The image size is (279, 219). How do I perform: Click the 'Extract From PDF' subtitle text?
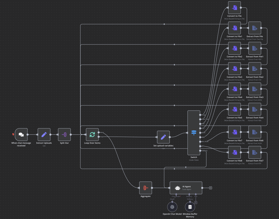255,59
